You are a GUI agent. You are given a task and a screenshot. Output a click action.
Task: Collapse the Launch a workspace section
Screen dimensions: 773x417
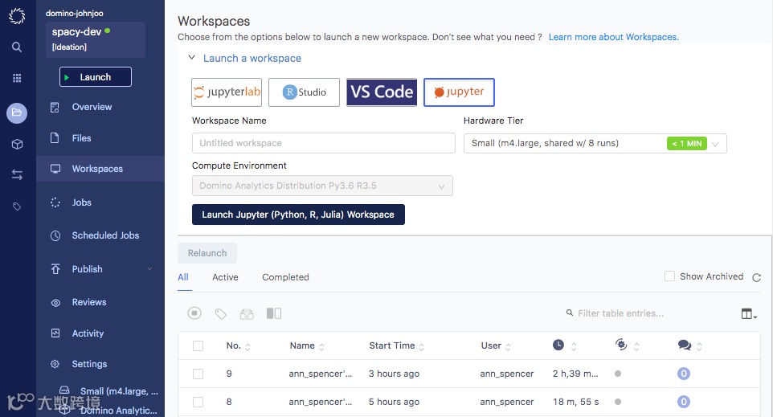pos(192,58)
